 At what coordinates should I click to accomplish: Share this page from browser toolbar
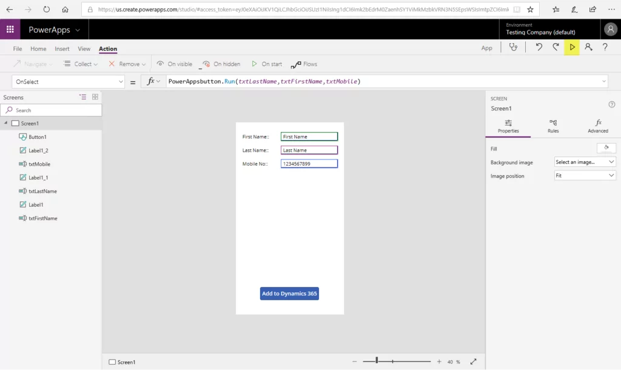point(592,10)
